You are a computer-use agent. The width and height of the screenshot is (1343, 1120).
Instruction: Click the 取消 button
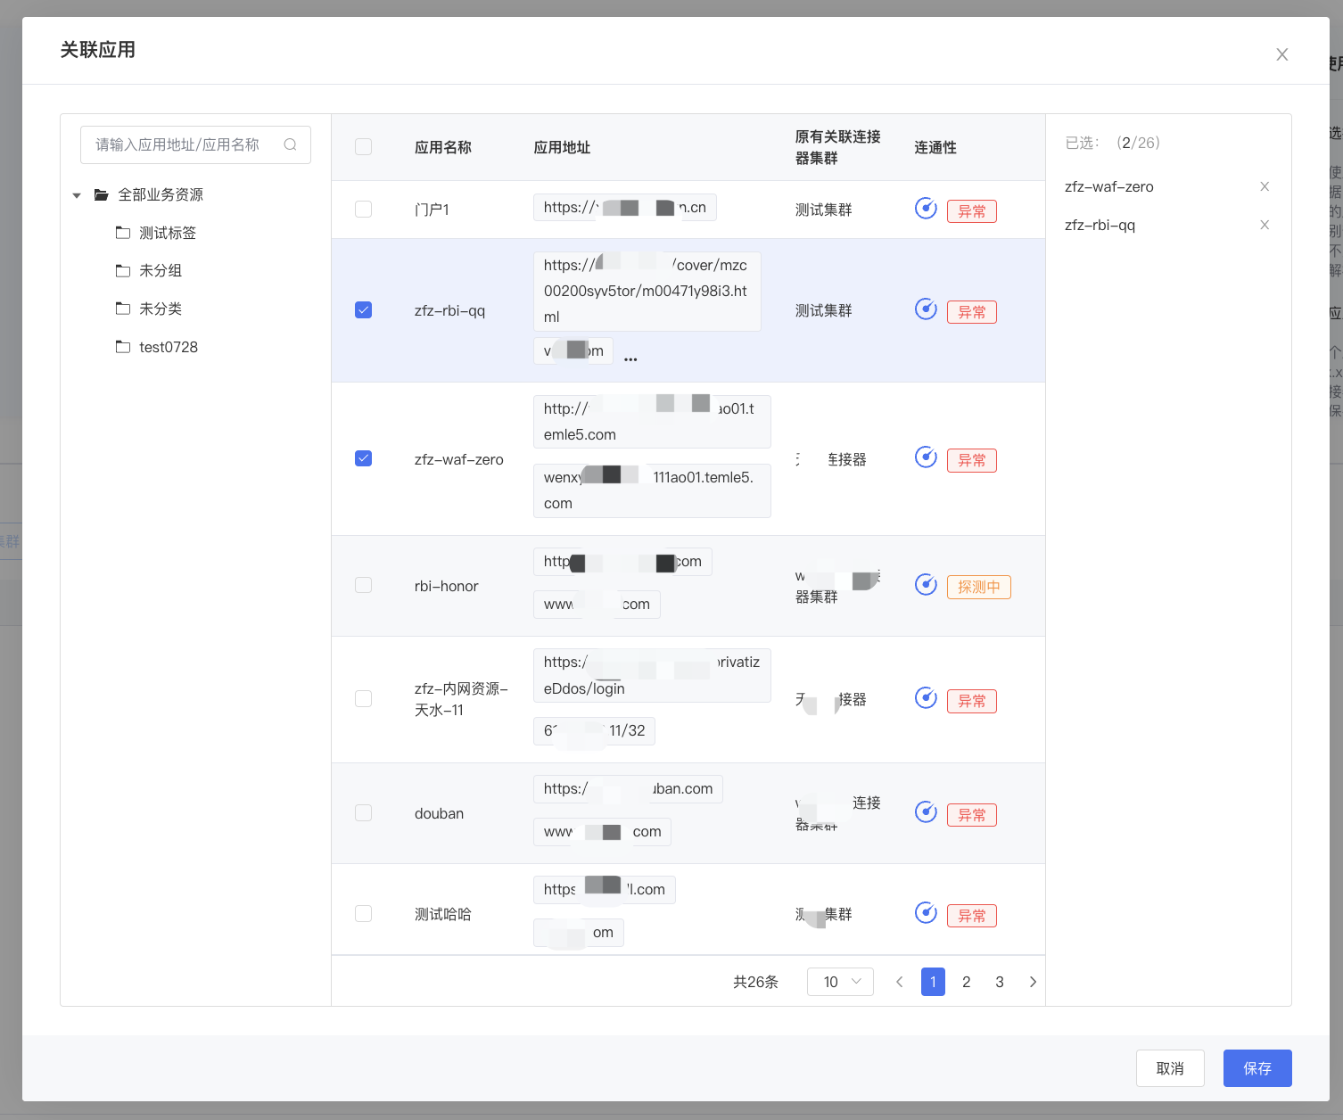(x=1170, y=1068)
